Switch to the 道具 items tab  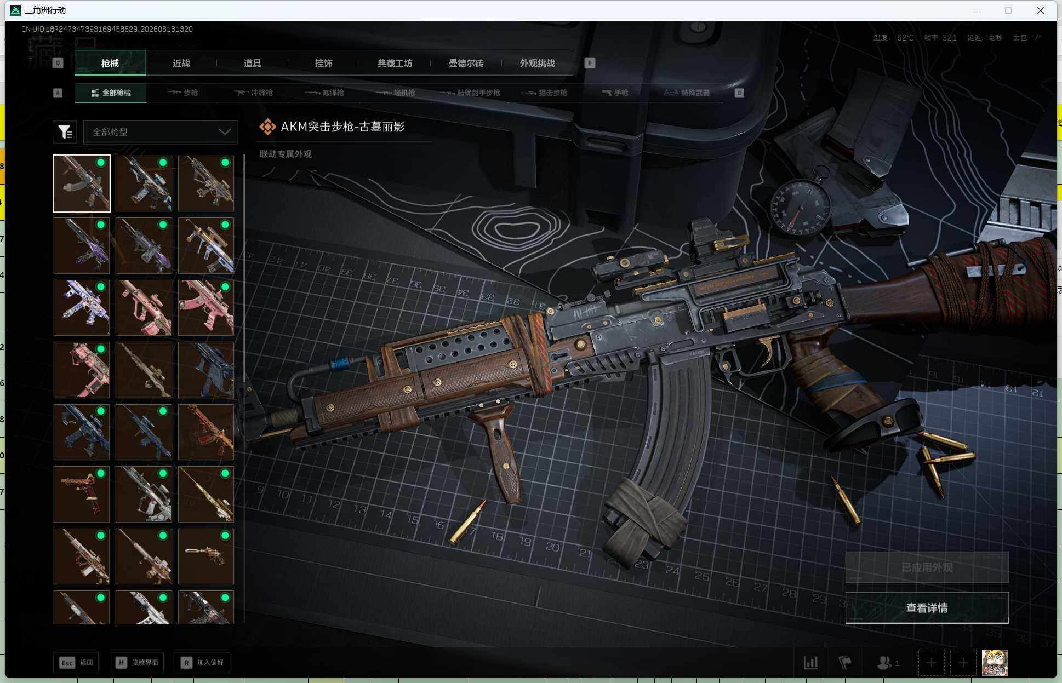[x=252, y=63]
